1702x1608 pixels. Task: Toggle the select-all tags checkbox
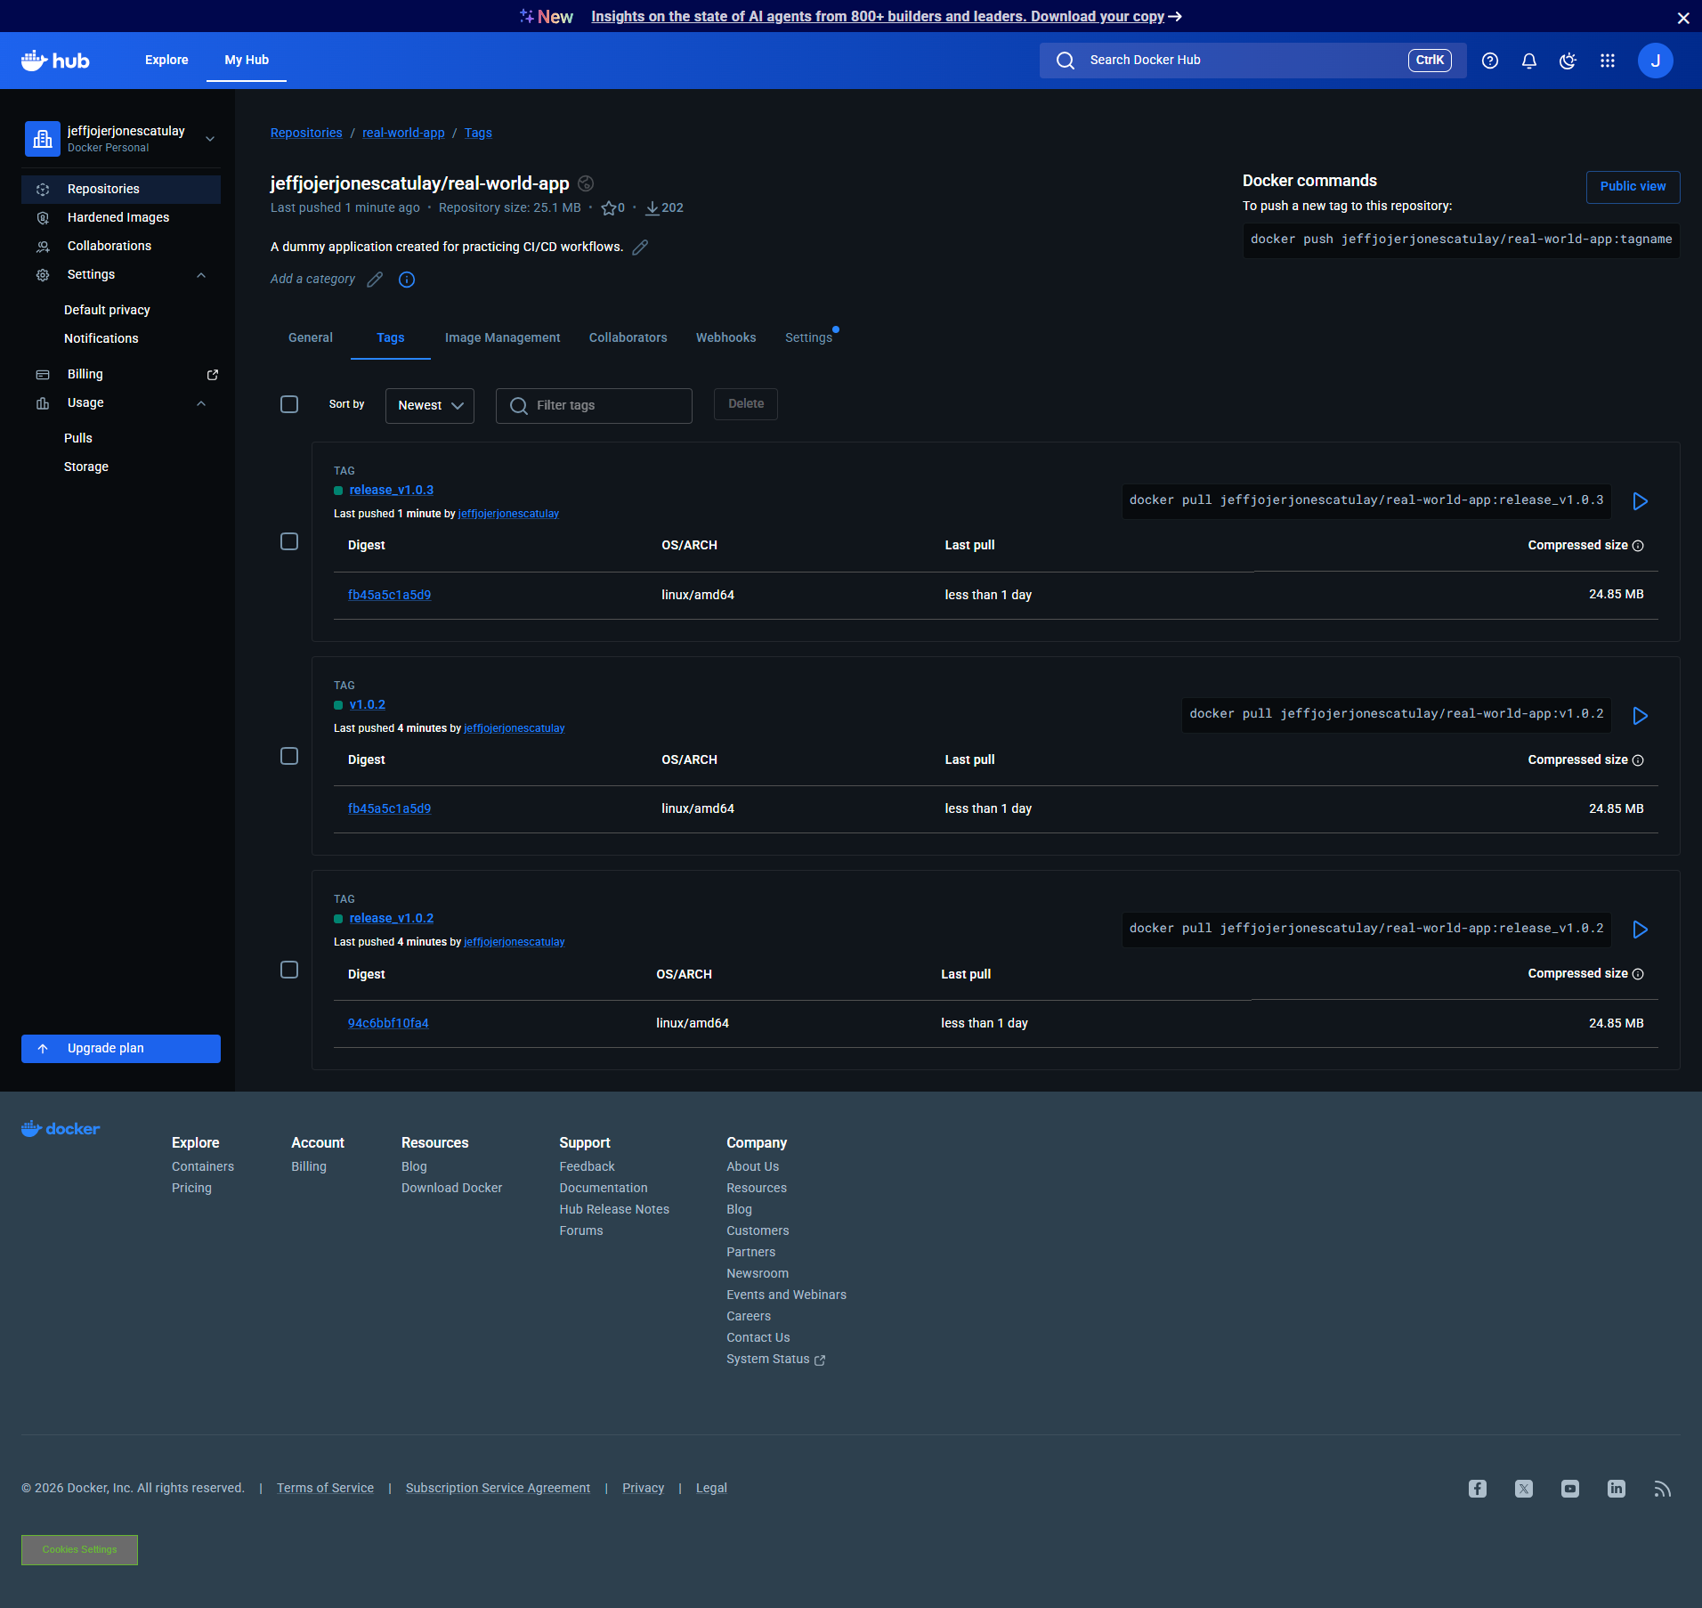tap(289, 404)
